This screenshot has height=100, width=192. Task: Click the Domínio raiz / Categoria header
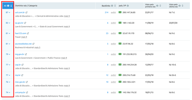coord(26,6)
